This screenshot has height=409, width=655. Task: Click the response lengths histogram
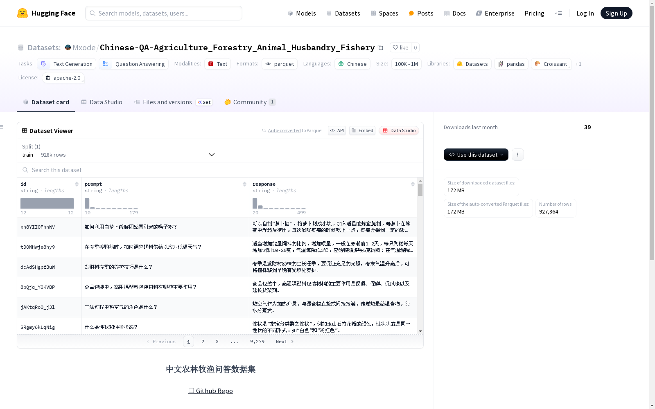click(x=279, y=203)
